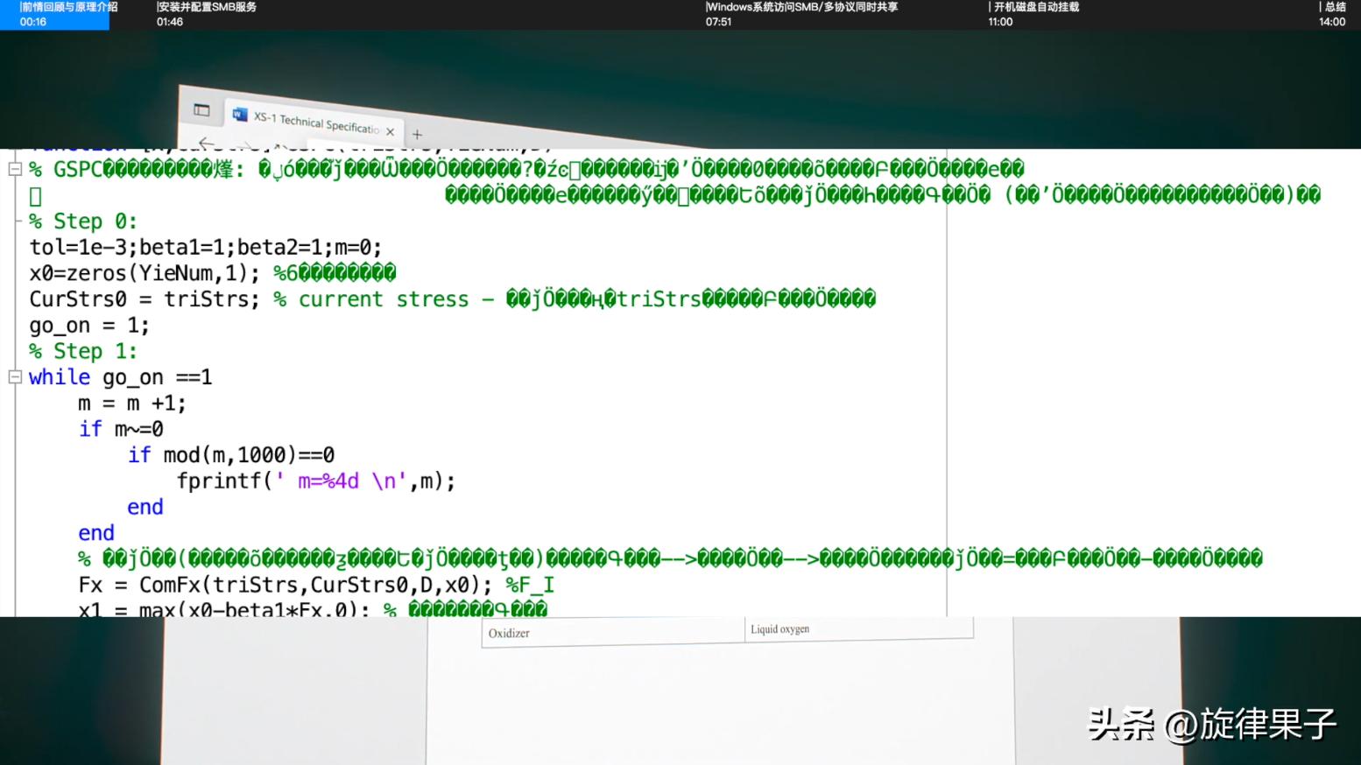
Task: Select the XS-1 Technical Specification tab
Action: tap(315, 123)
